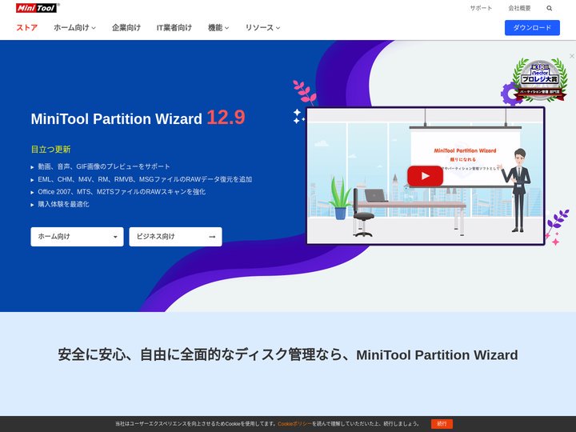Open the search magnifier icon
Image resolution: width=576 pixels, height=432 pixels.
[x=549, y=8]
